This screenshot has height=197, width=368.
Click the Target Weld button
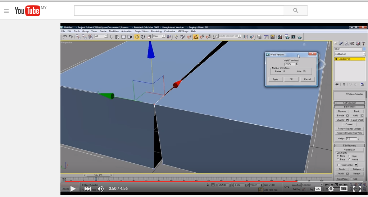357,120
